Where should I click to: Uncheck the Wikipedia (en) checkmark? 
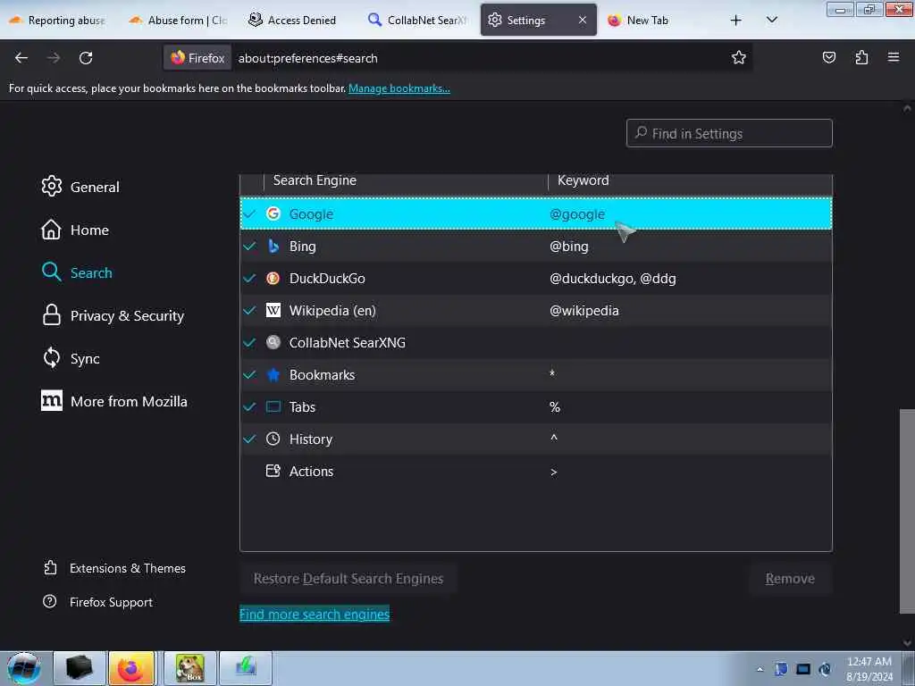250,310
